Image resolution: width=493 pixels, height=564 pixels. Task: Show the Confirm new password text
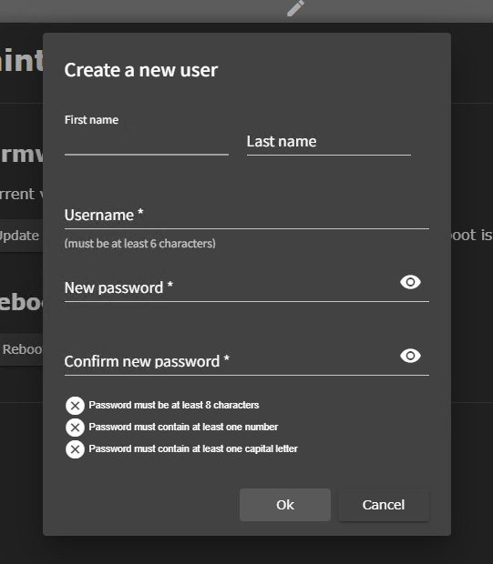[x=410, y=356]
